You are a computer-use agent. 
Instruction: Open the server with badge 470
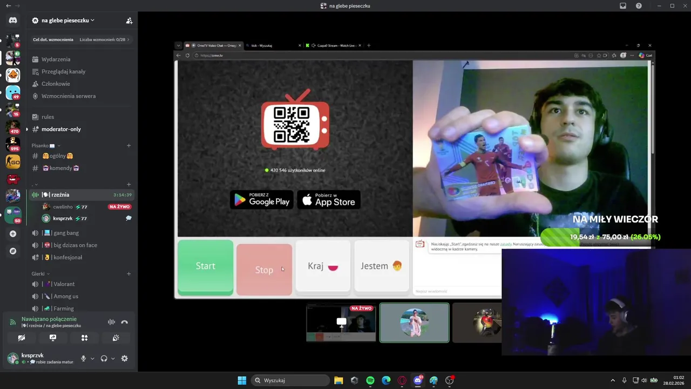[x=13, y=127]
